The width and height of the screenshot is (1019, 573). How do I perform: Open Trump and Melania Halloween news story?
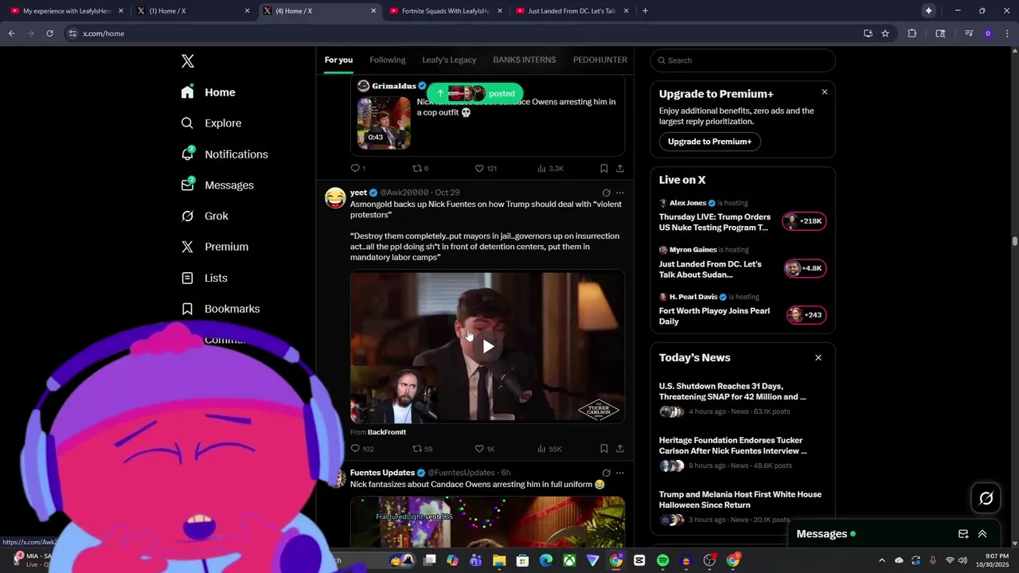740,500
